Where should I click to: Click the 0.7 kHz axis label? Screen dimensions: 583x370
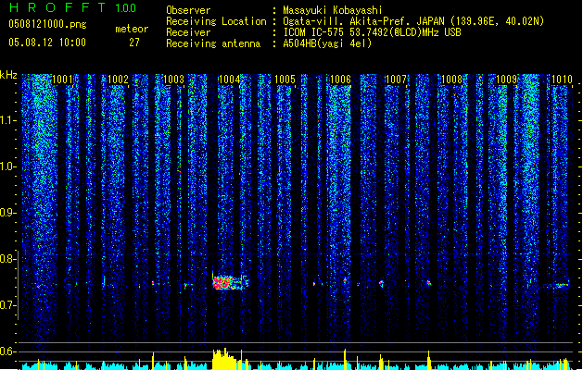click(8, 305)
